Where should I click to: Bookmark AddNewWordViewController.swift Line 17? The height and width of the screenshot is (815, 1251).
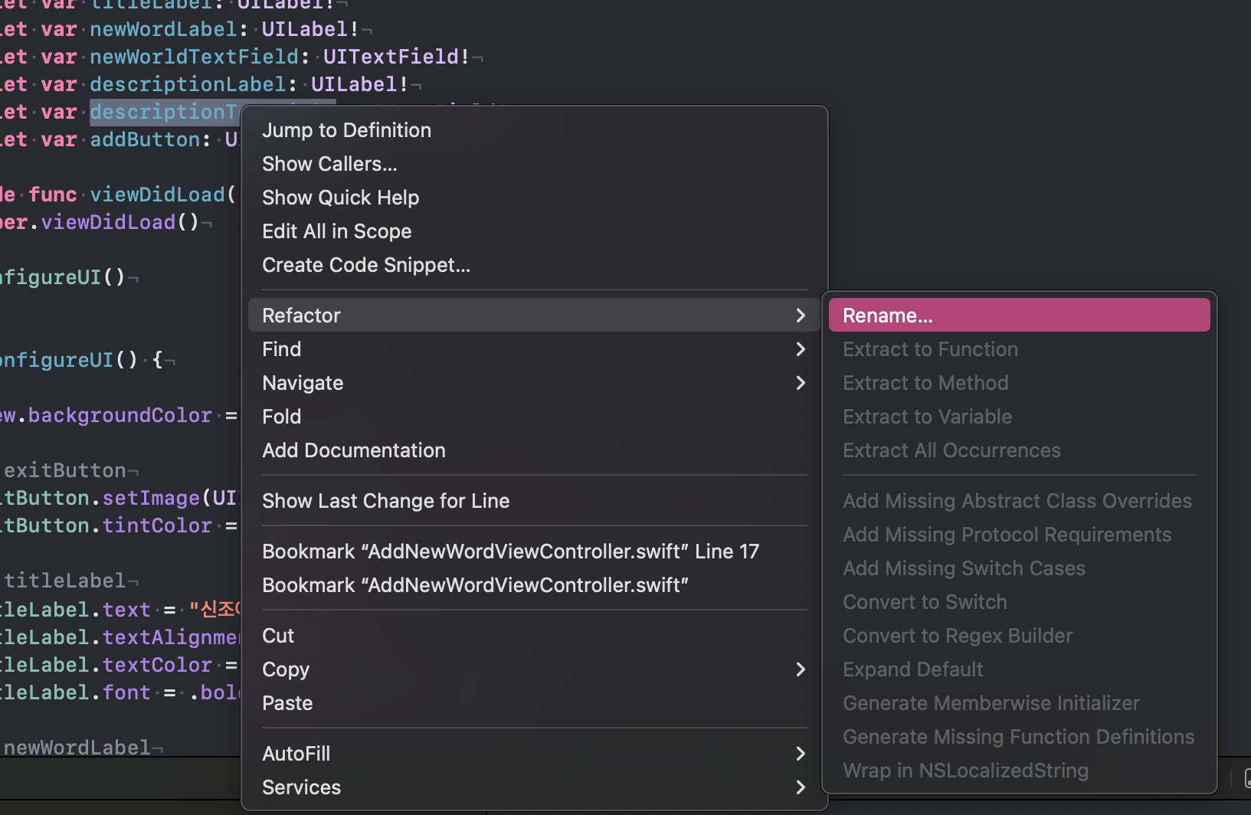pos(510,552)
